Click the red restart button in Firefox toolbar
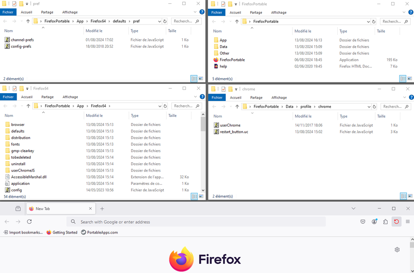Image resolution: width=414 pixels, height=273 pixels. pyautogui.click(x=396, y=222)
